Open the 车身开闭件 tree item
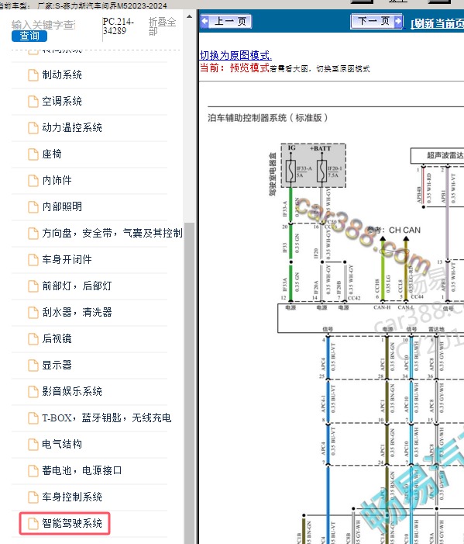 pos(67,259)
